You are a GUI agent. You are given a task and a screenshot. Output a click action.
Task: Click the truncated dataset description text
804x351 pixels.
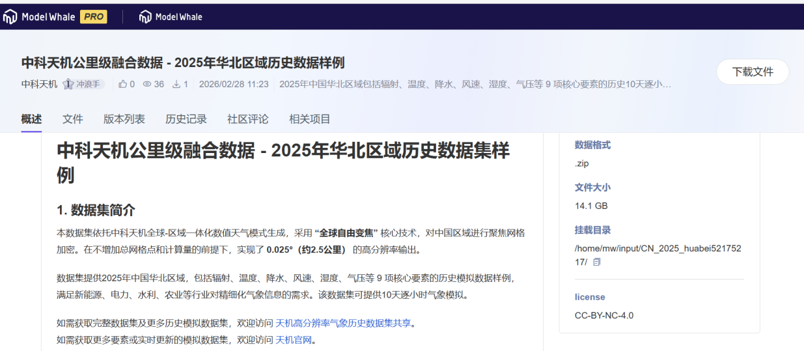click(475, 84)
